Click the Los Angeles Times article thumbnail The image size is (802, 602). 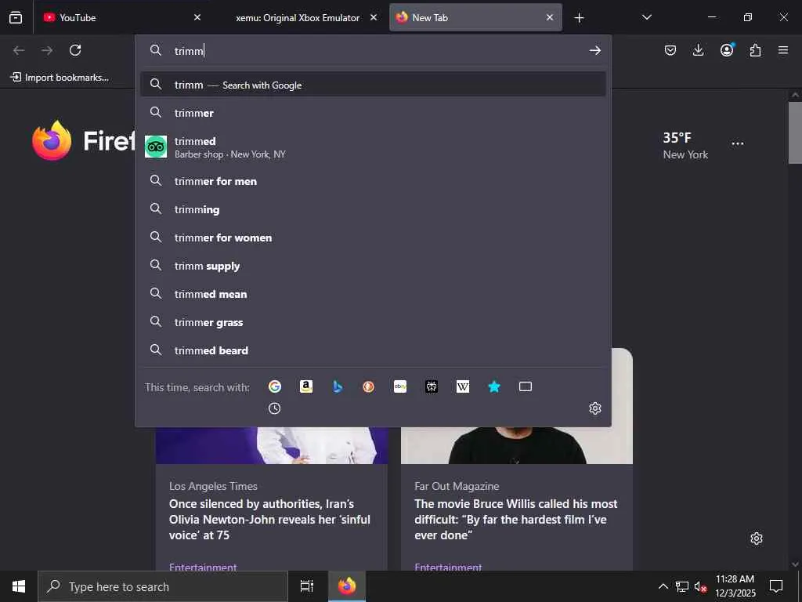pyautogui.click(x=272, y=445)
